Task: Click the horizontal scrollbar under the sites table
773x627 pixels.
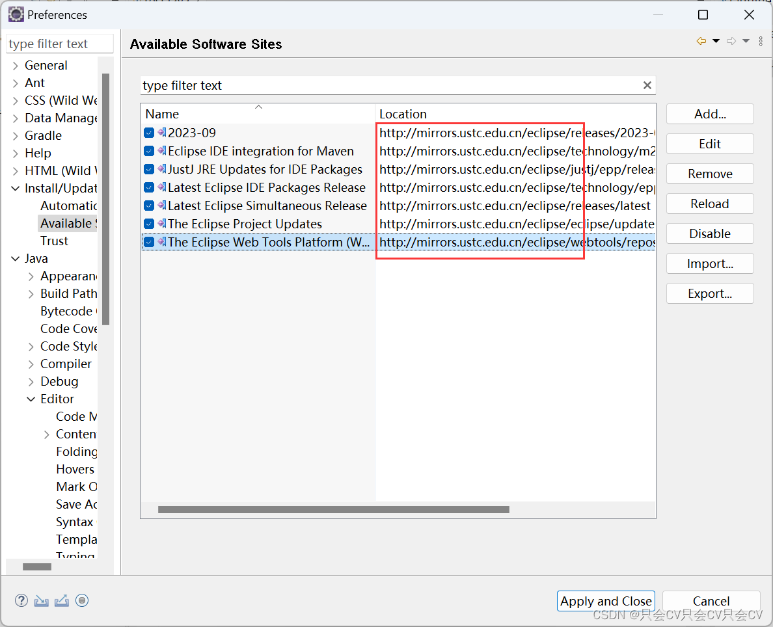Action: [333, 510]
